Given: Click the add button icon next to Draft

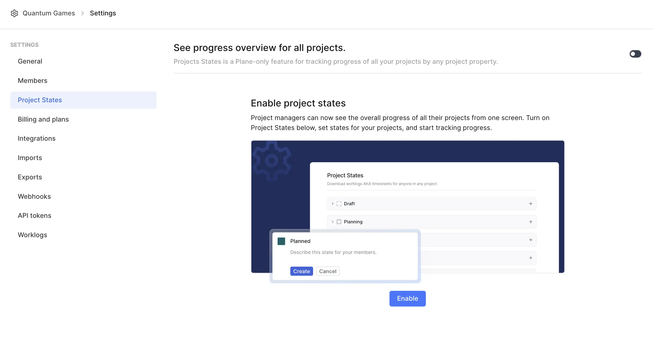Looking at the screenshot, I should pyautogui.click(x=530, y=203).
